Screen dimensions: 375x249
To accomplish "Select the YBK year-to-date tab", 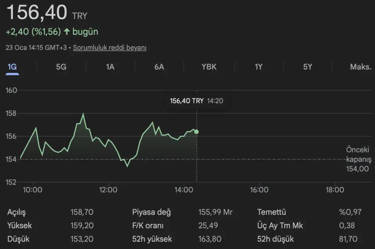I will [x=209, y=67].
